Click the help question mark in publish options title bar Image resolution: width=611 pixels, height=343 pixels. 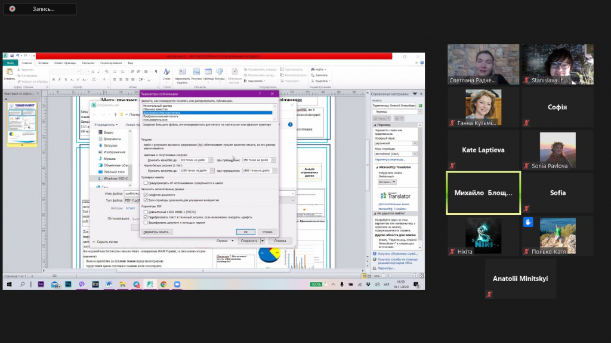260,94
